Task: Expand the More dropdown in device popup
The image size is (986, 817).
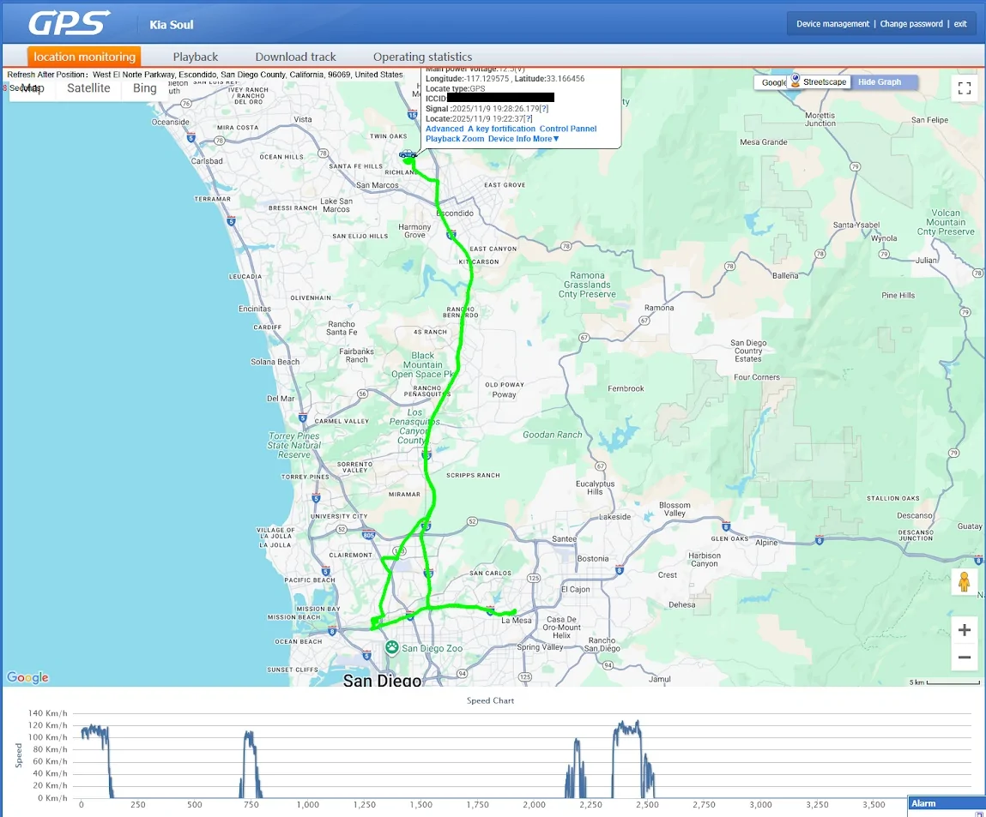Action: coord(546,139)
